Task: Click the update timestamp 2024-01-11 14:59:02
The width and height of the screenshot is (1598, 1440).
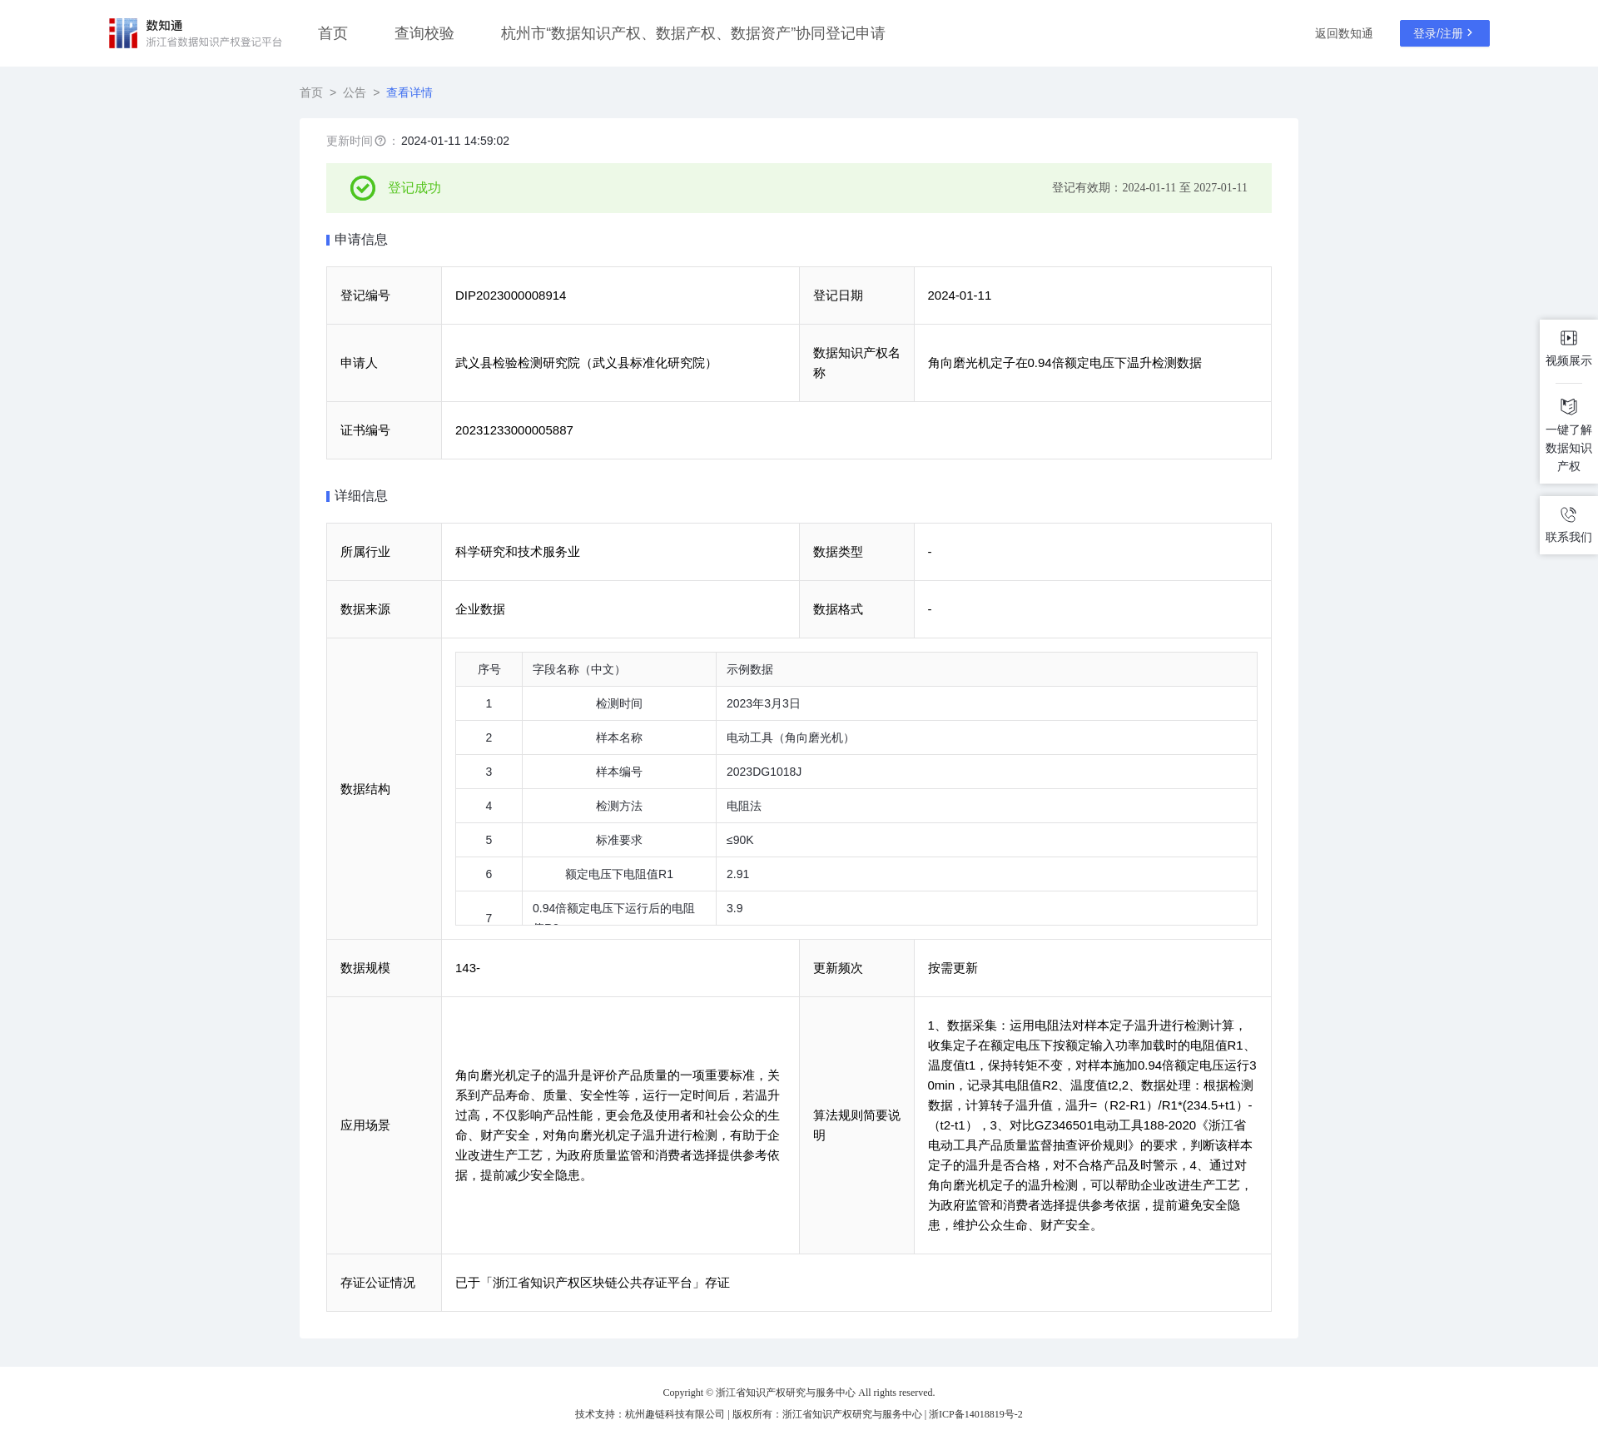Action: [454, 141]
